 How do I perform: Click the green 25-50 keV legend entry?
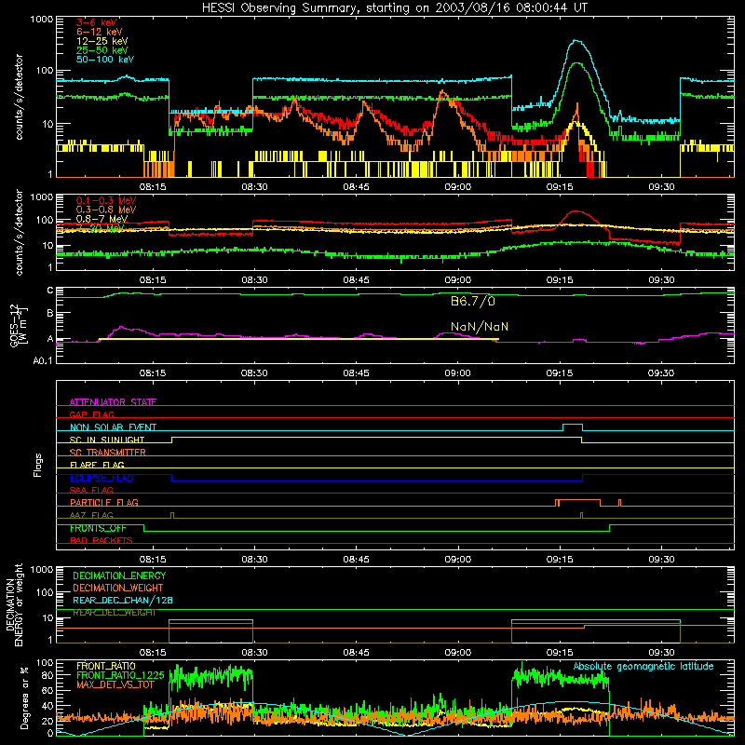pyautogui.click(x=102, y=50)
